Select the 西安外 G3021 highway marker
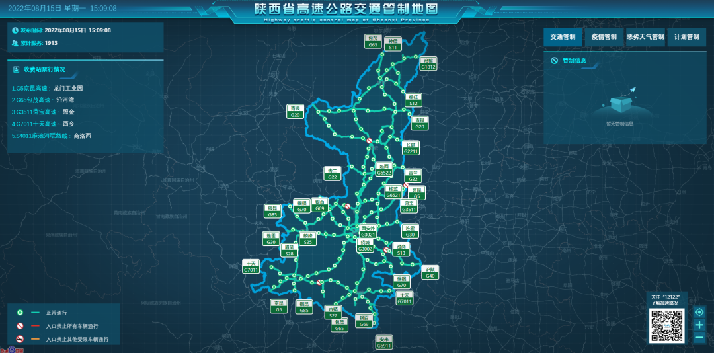The image size is (714, 353). pos(368,231)
